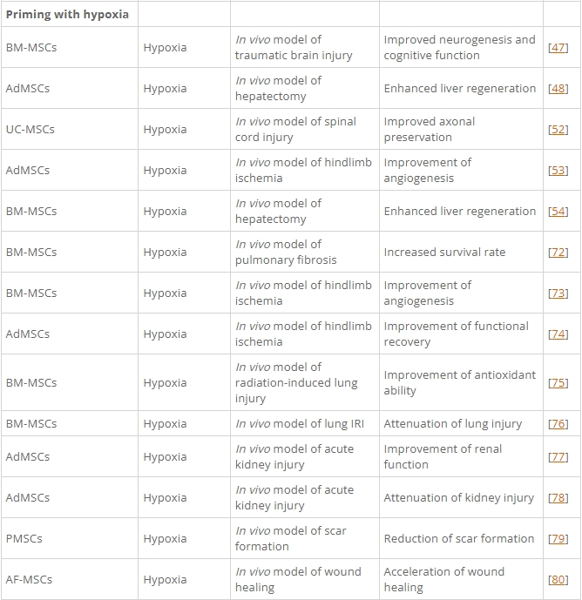Open citation link 53
582x600 pixels.
click(x=558, y=170)
